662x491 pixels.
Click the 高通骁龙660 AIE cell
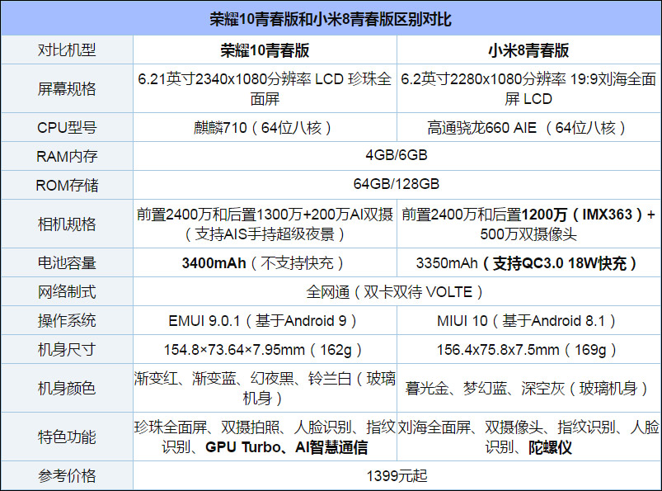point(528,127)
